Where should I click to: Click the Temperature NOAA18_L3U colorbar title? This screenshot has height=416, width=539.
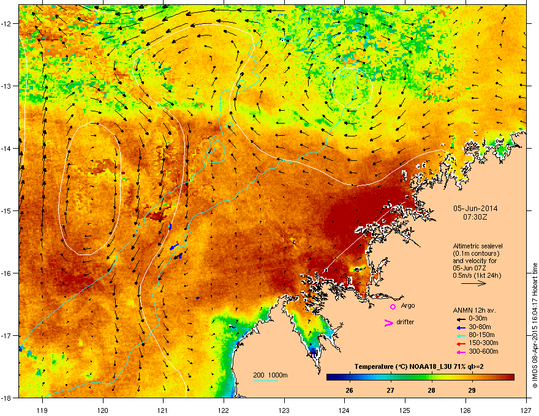[419, 366]
